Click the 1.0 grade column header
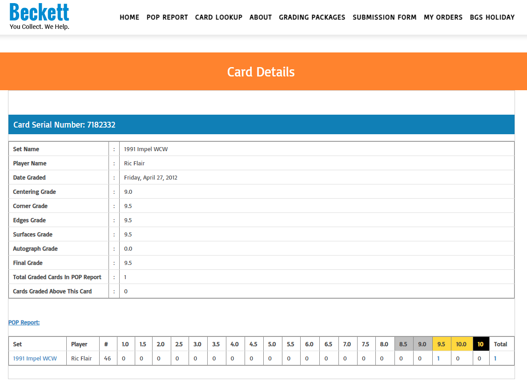This screenshot has height=388, width=527. tap(125, 344)
